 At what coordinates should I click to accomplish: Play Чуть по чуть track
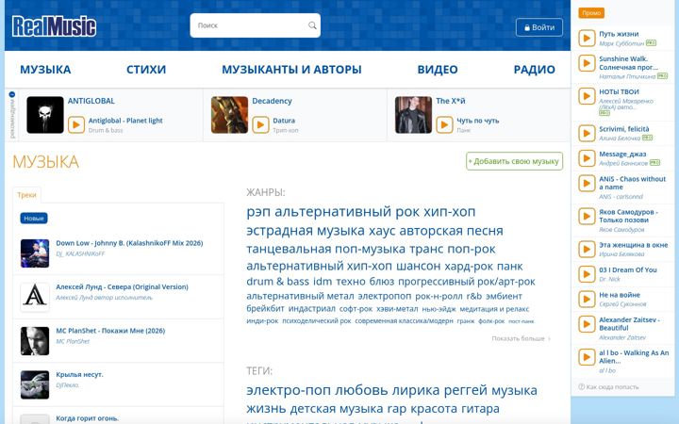444,125
